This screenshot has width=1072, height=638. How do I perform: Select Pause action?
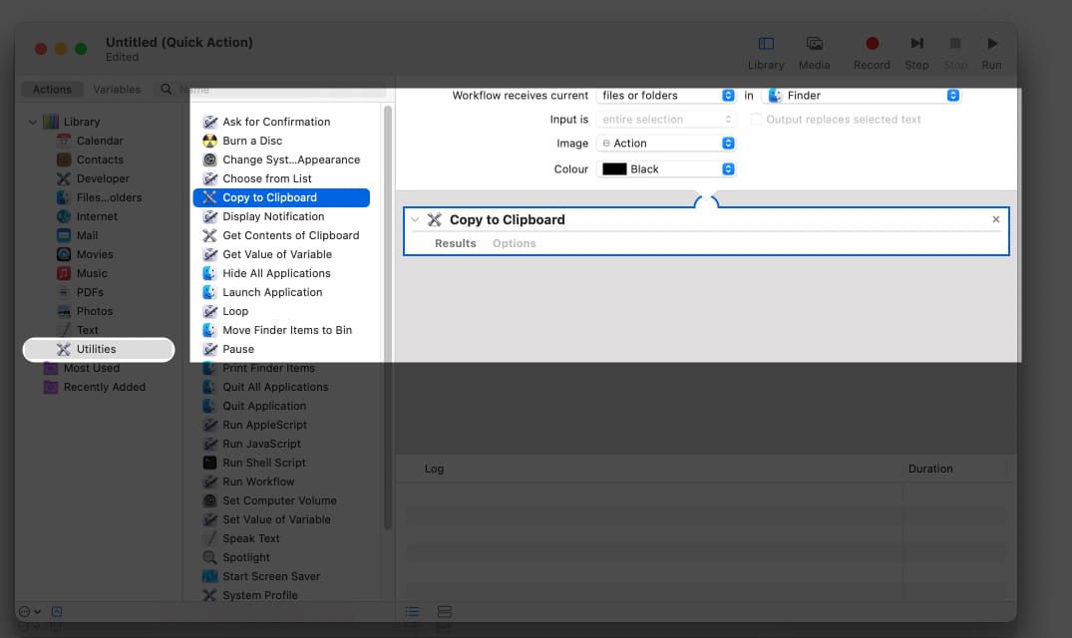238,349
